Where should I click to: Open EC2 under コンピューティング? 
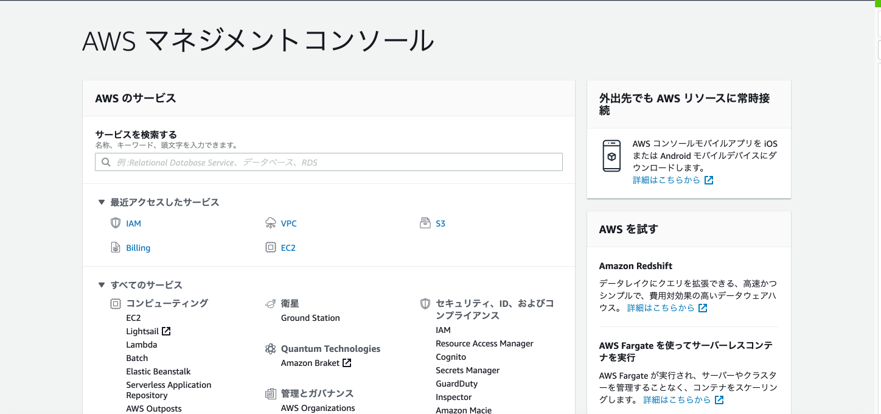pyautogui.click(x=133, y=318)
